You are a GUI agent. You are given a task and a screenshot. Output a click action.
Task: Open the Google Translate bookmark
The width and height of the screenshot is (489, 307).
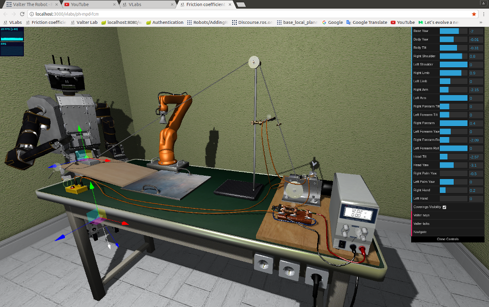coord(366,22)
